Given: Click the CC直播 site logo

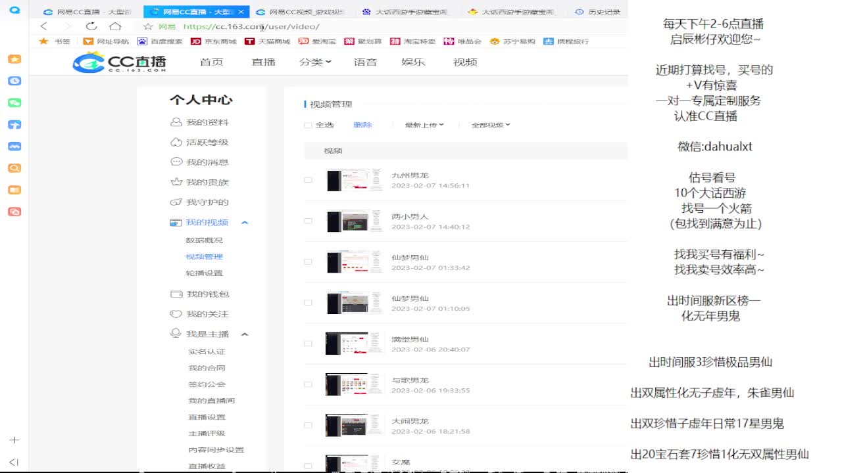Looking at the screenshot, I should tap(119, 62).
